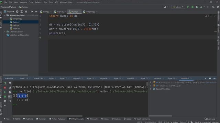Viewport: 220px width, 123px height.
Task: Open the user account icon in toolbar
Action: (x=166, y=7)
